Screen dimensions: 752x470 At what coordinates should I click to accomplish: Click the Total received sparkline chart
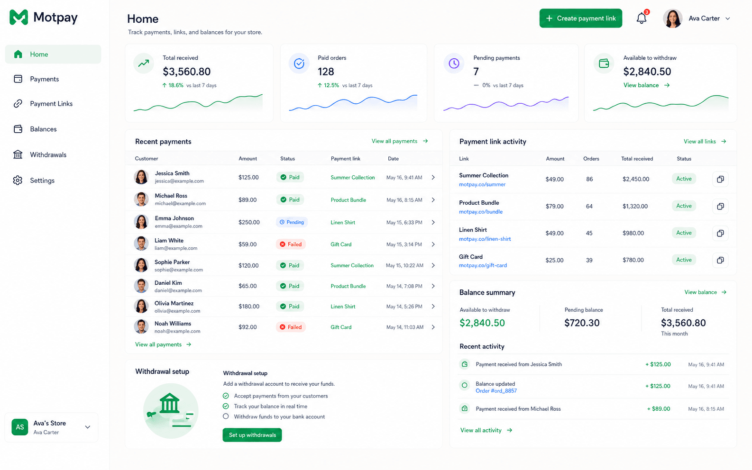pyautogui.click(x=198, y=102)
